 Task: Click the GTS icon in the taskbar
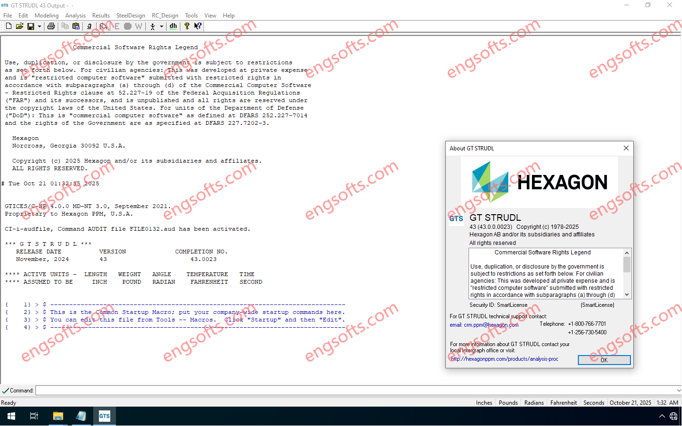pyautogui.click(x=104, y=416)
